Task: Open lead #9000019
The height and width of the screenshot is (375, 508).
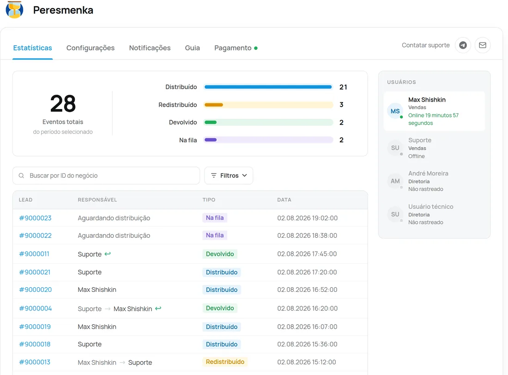Action: pyautogui.click(x=35, y=327)
